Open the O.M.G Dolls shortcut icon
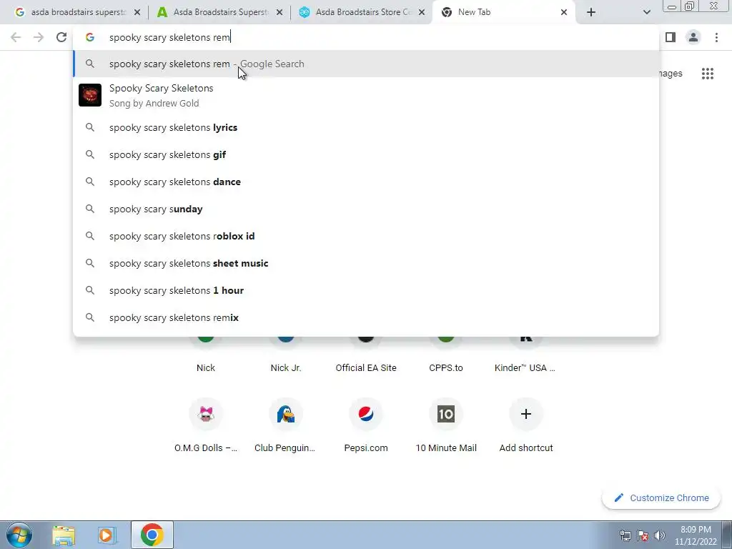732x549 pixels. pyautogui.click(x=206, y=414)
